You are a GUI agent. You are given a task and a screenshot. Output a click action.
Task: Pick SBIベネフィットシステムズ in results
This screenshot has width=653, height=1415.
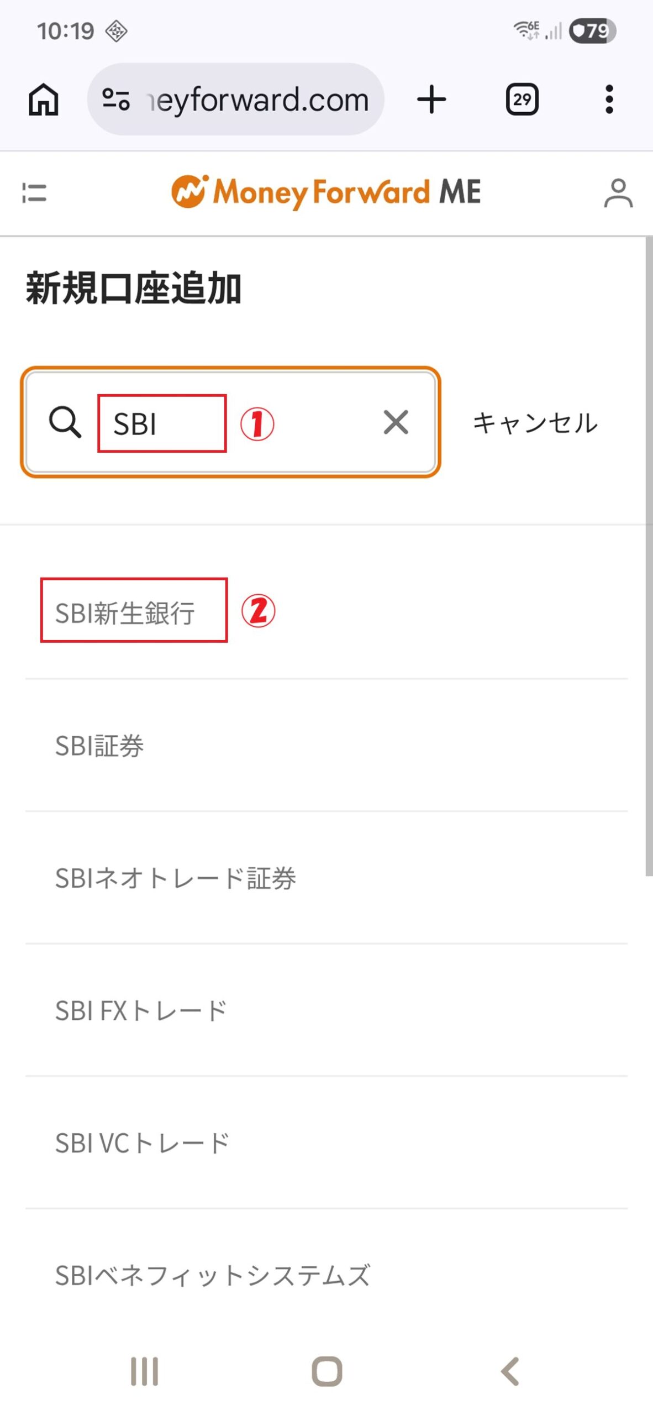pos(213,1276)
